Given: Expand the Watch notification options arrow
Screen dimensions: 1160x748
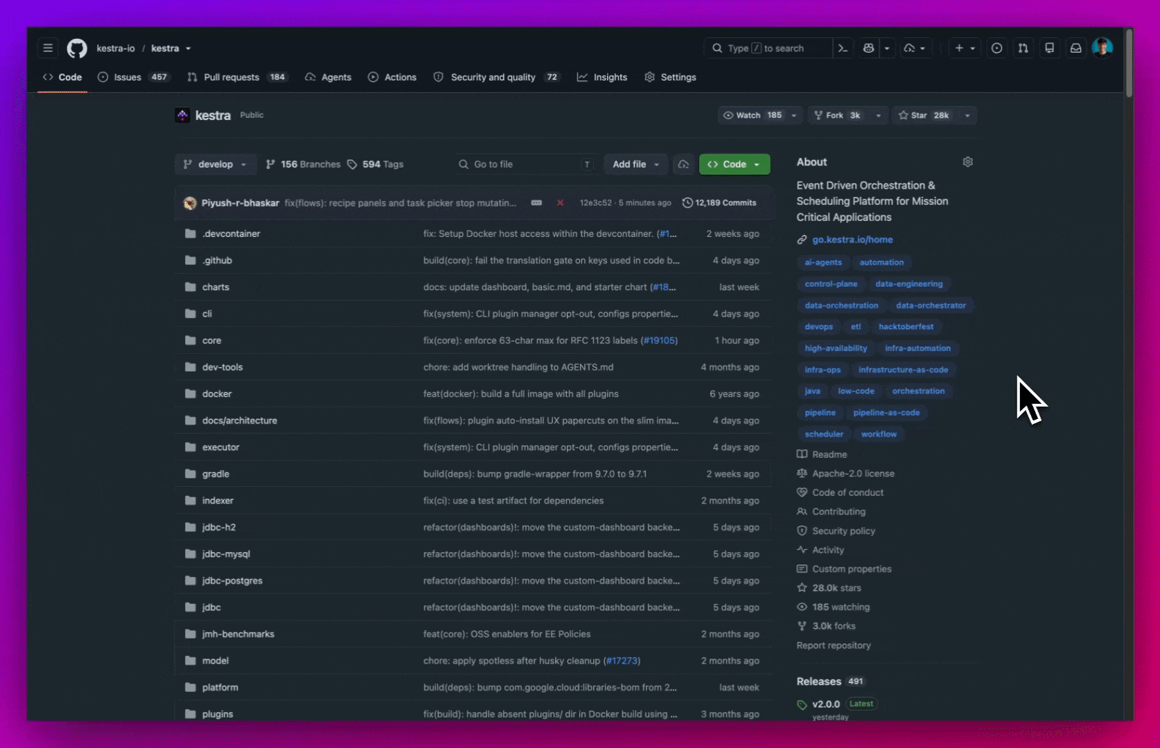Looking at the screenshot, I should pos(794,116).
